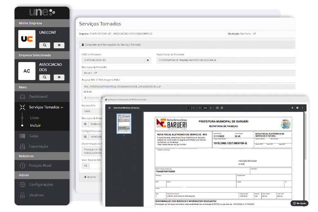Remove the selected ASSOCIACAO DOS company
The image size is (318, 212).
59,77
